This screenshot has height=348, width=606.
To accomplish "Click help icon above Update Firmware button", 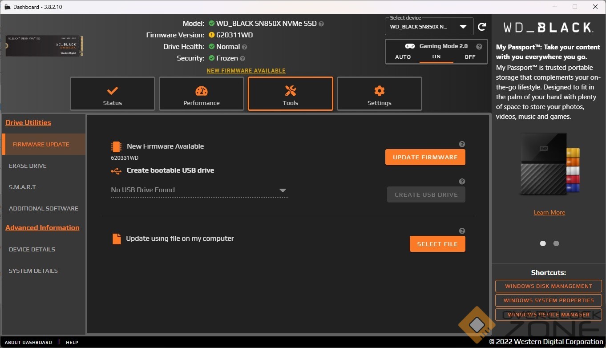I will tap(462, 144).
